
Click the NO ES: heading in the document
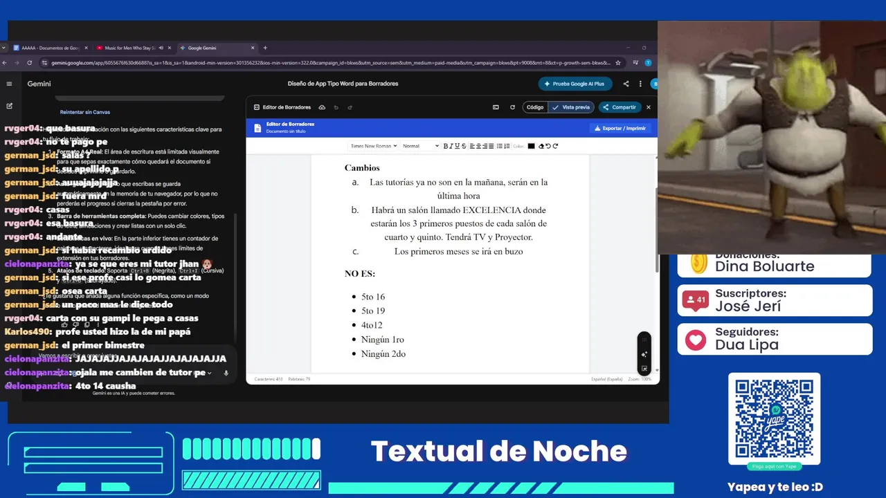pyautogui.click(x=360, y=273)
